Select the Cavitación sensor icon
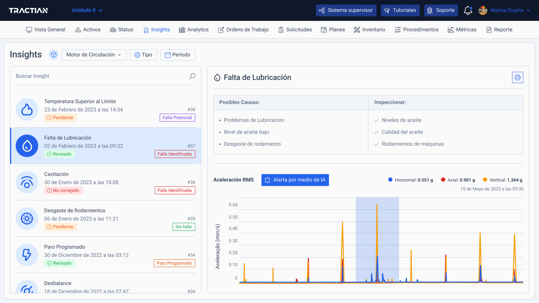Screen dimensions: 539x303 [x=27, y=182]
